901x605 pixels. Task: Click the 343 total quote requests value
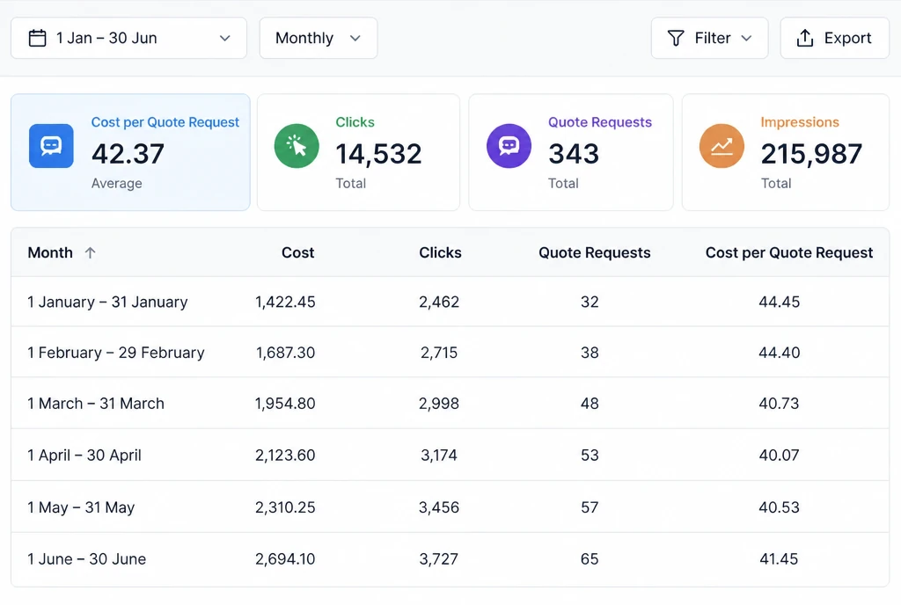pos(574,154)
